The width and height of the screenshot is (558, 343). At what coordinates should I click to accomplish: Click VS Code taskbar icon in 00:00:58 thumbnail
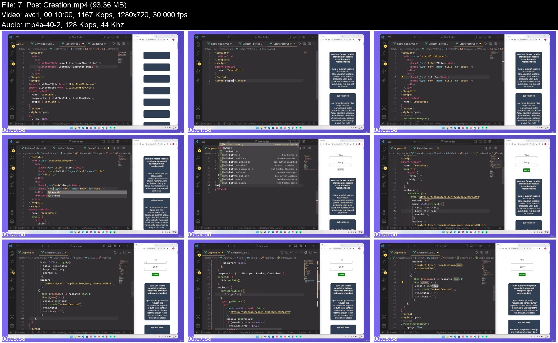point(103,127)
